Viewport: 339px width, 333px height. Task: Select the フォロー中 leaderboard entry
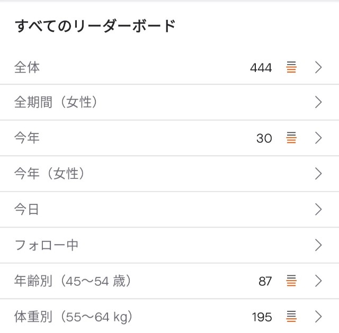click(169, 245)
